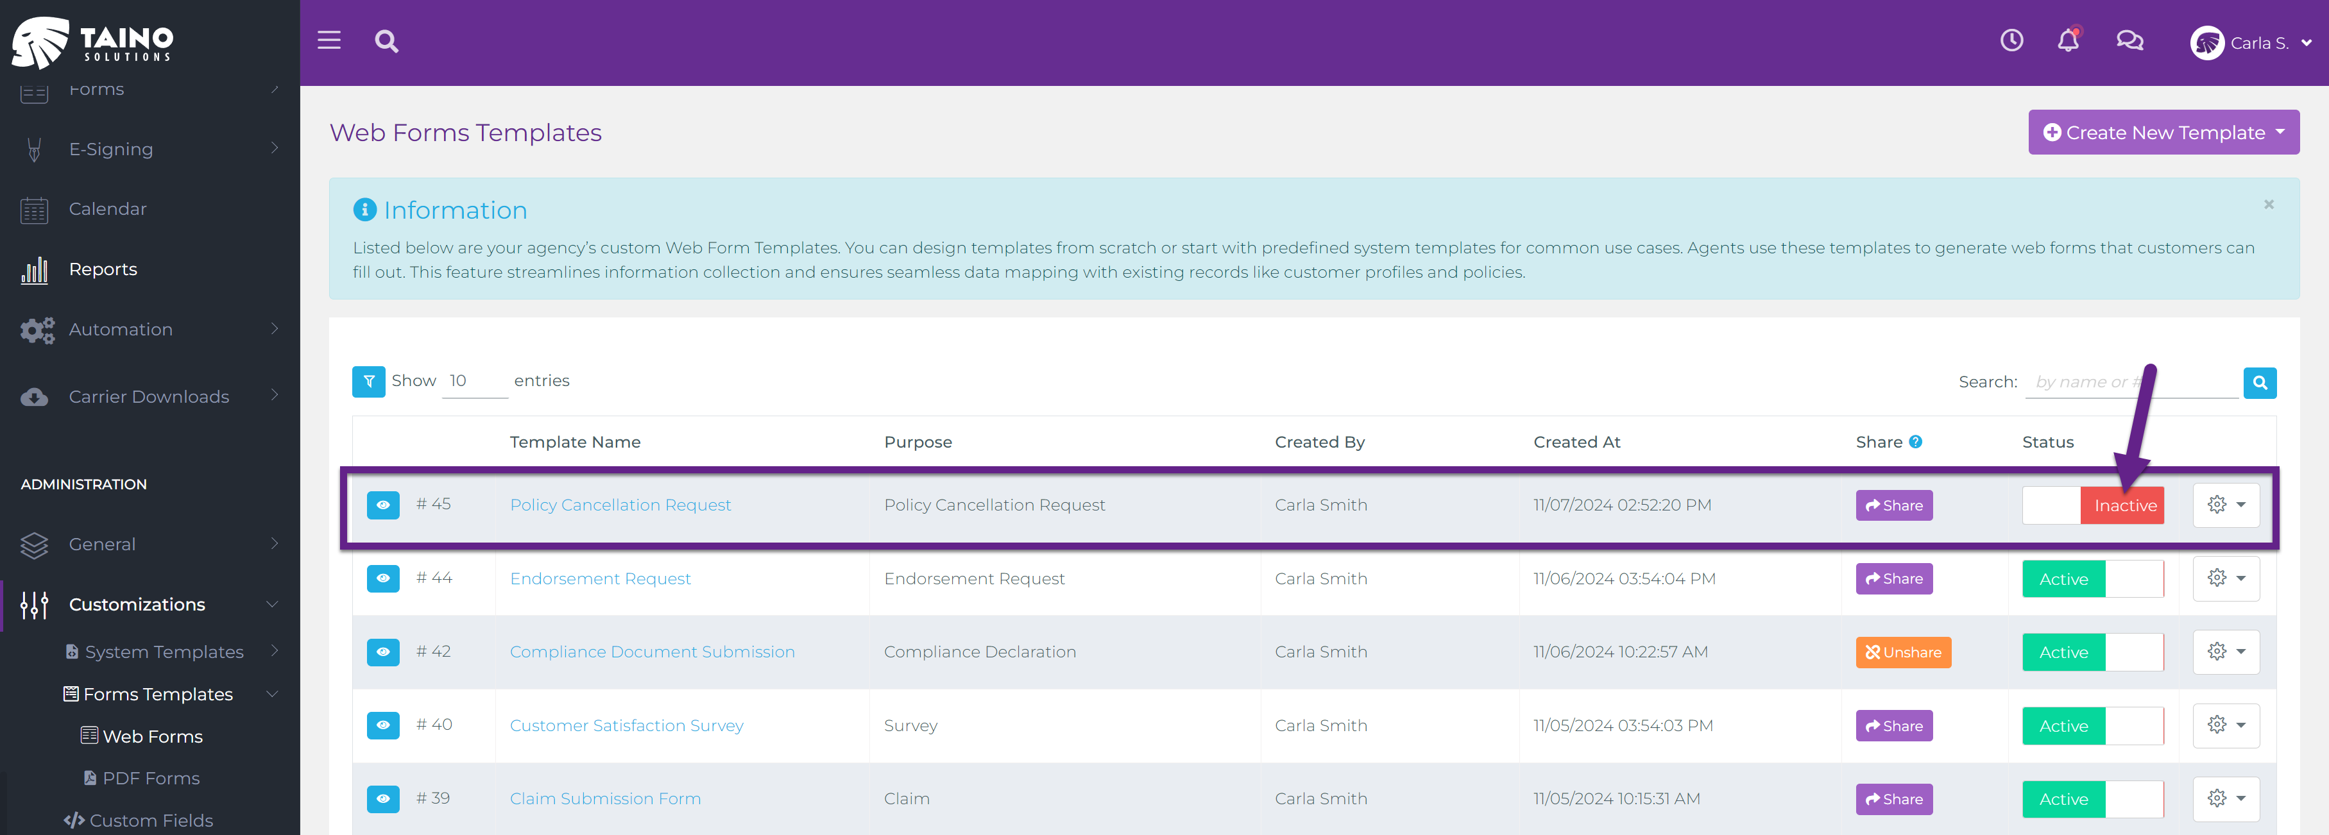The width and height of the screenshot is (2329, 835).
Task: Open Policy Cancellation Request template link
Action: [620, 505]
